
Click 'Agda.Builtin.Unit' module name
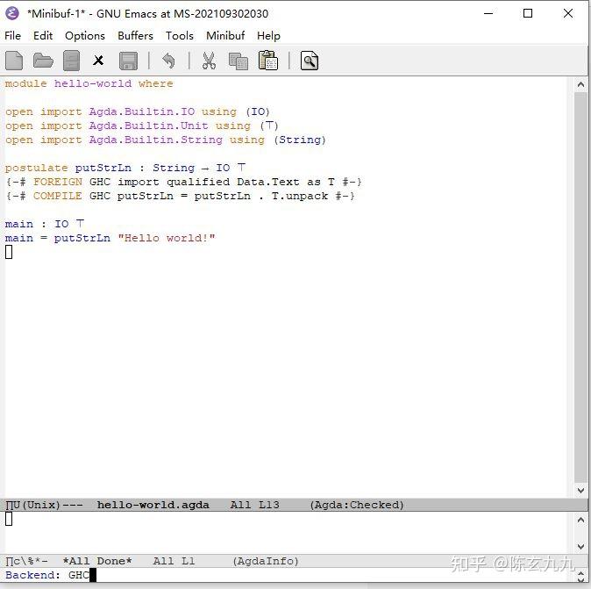click(x=148, y=126)
